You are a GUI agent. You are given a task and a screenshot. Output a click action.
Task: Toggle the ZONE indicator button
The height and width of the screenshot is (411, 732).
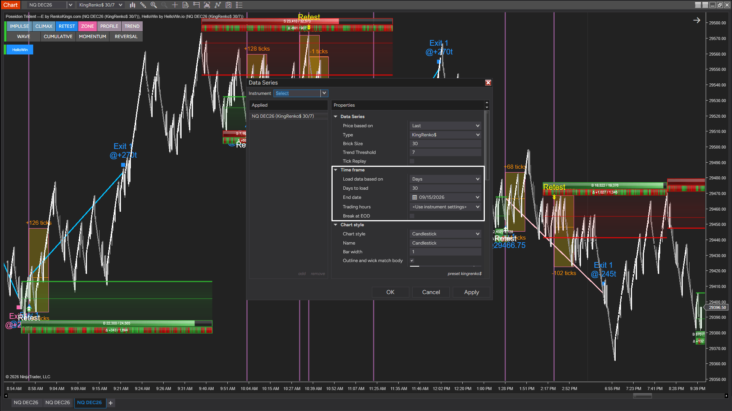pyautogui.click(x=87, y=26)
